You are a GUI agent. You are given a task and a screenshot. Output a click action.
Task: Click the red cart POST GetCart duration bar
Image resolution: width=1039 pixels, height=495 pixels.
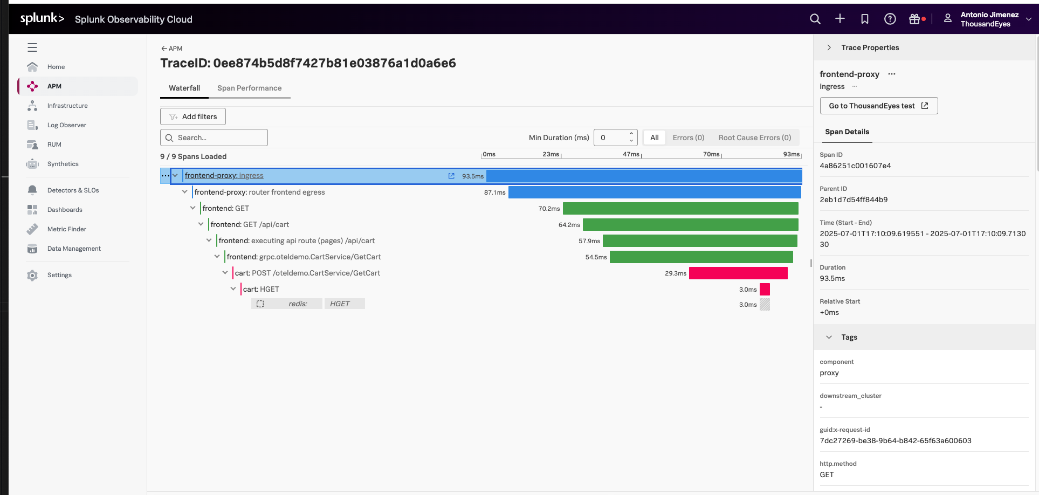pyautogui.click(x=738, y=273)
